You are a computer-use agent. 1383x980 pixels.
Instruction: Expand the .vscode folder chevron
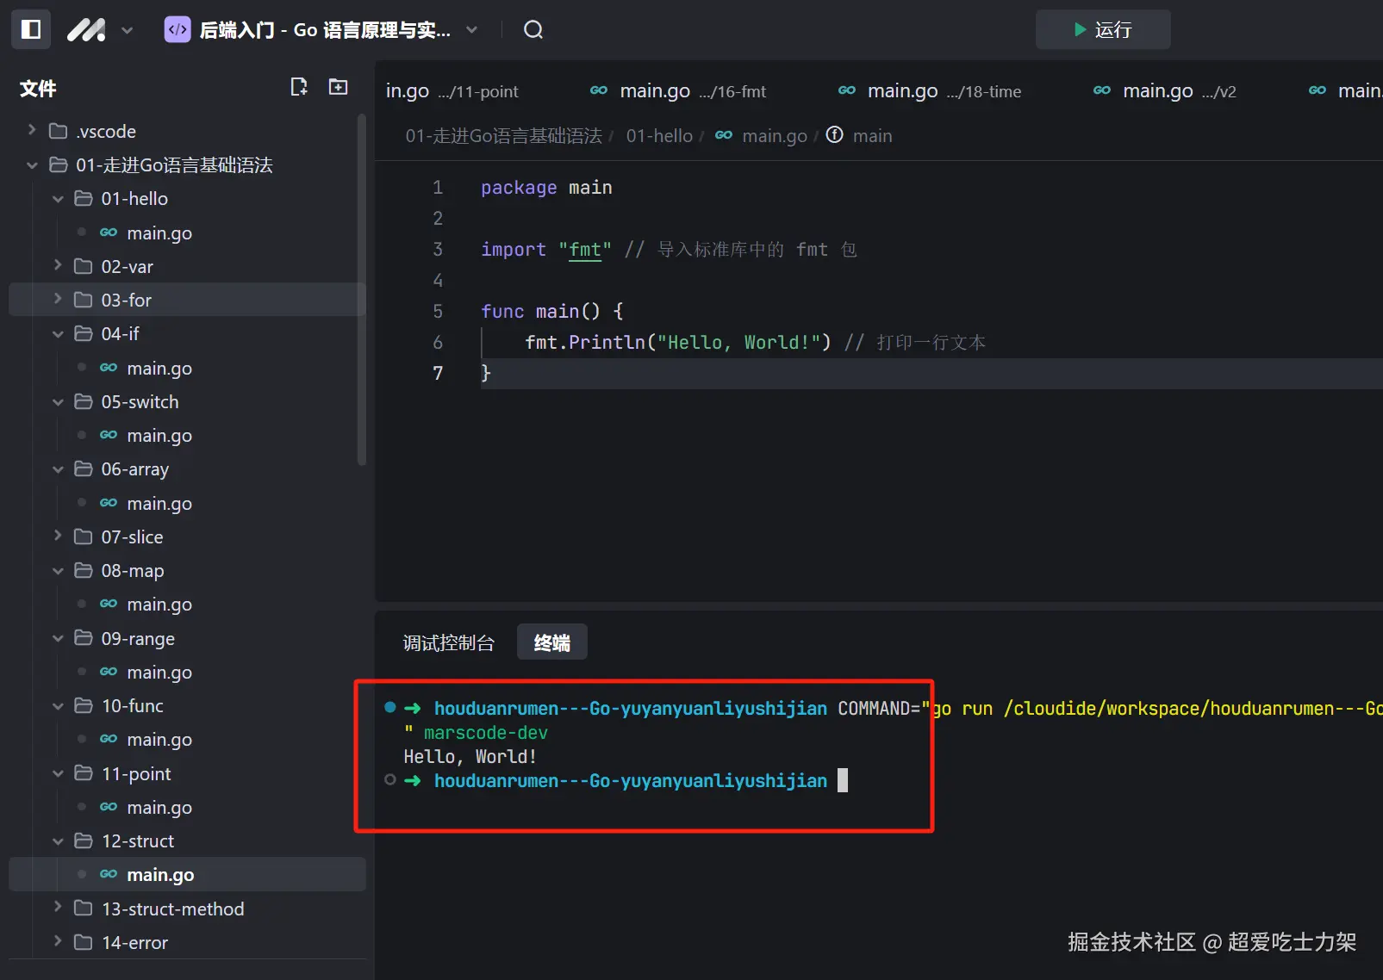tap(32, 130)
